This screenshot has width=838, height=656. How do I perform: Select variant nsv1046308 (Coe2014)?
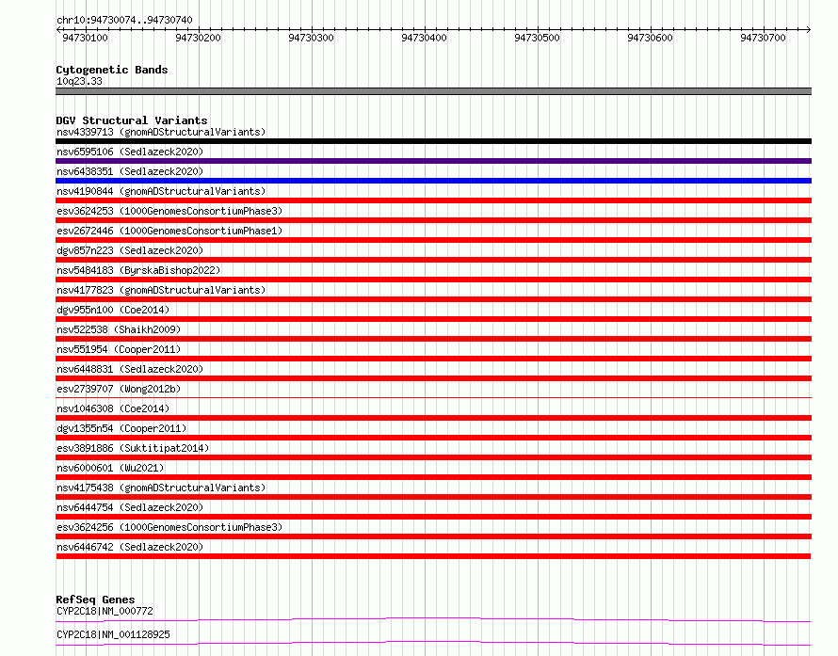113,408
